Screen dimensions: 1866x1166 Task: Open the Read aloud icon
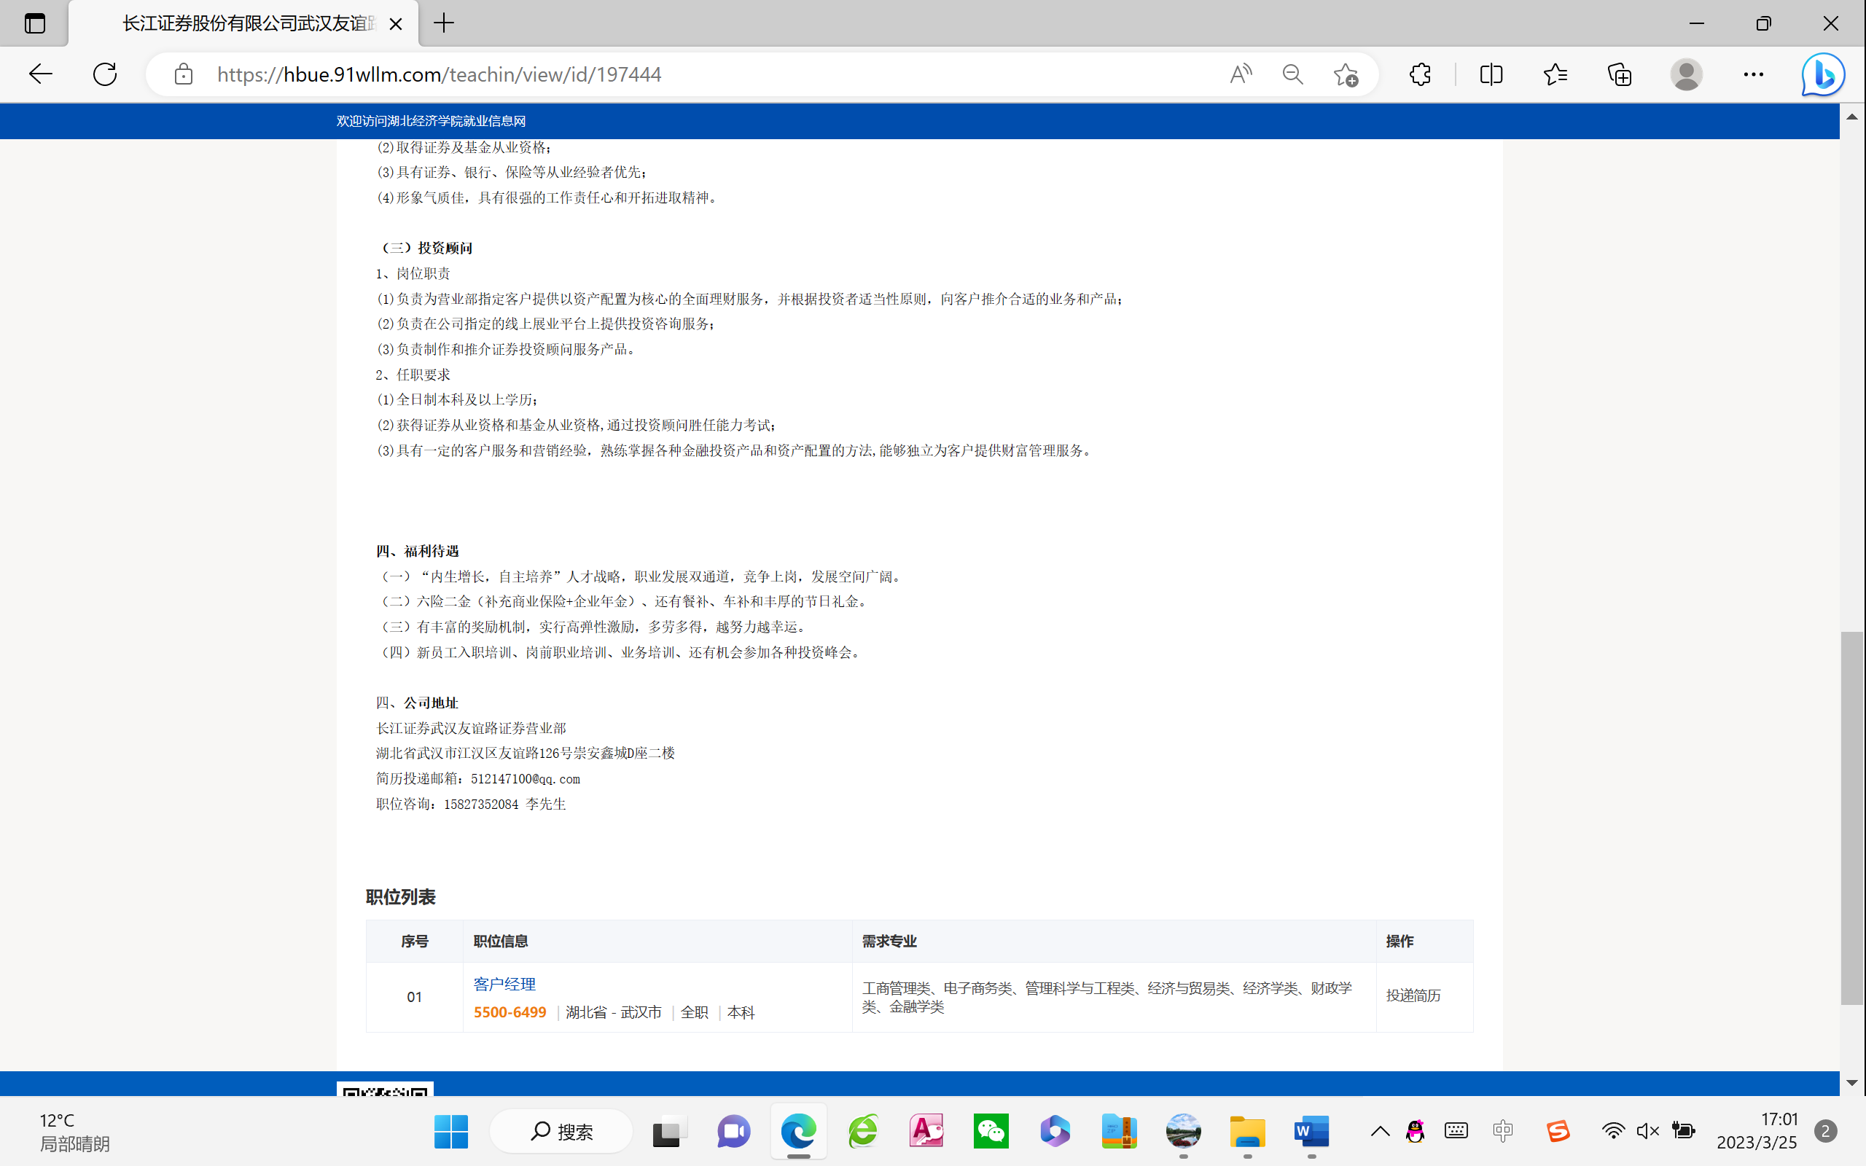1240,74
